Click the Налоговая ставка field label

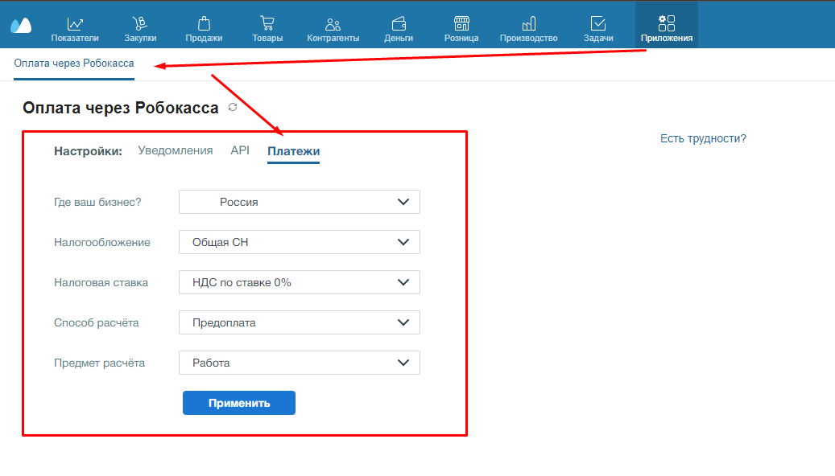[101, 282]
